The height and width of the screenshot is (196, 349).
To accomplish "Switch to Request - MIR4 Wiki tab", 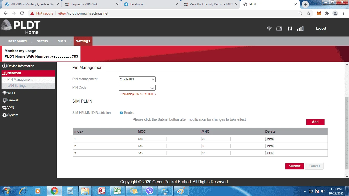I will pos(91,4).
